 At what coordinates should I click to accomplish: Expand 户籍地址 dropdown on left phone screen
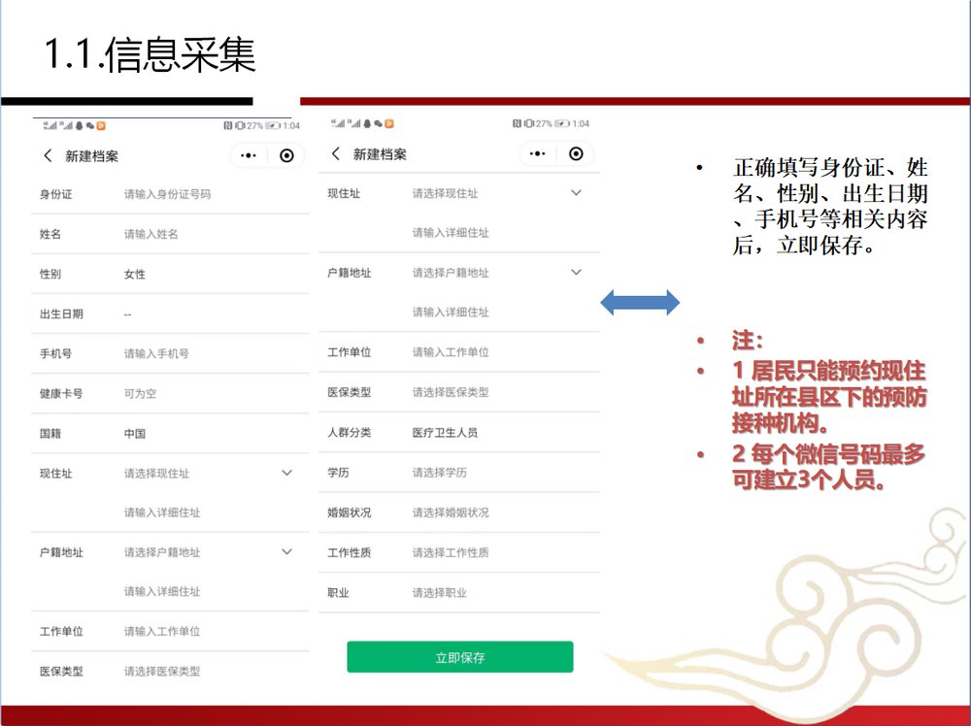click(286, 551)
